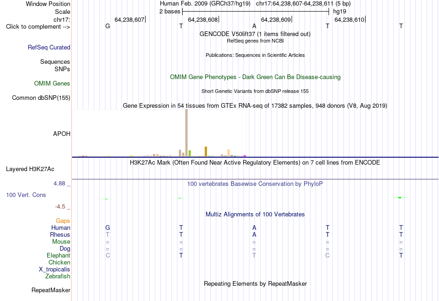Click the 100 Vert. Cons label

pos(26,195)
